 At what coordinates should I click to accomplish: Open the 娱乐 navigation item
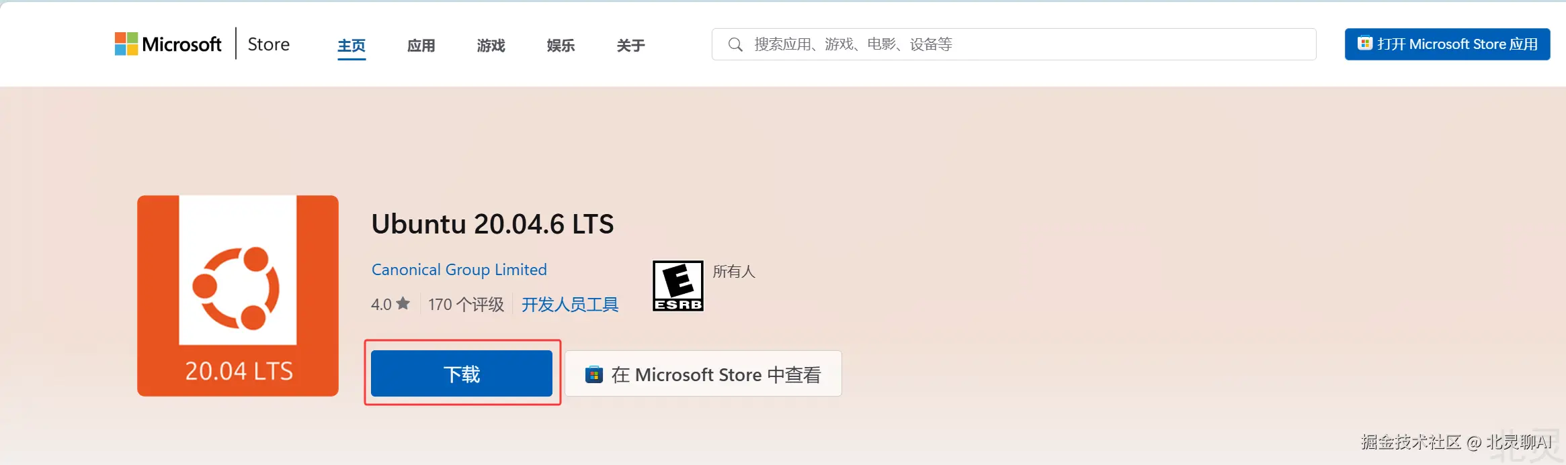(561, 46)
